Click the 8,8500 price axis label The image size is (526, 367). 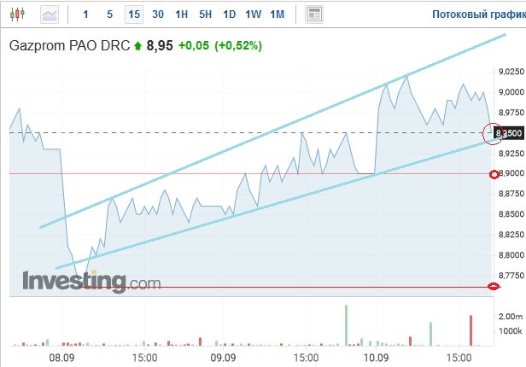click(x=511, y=214)
